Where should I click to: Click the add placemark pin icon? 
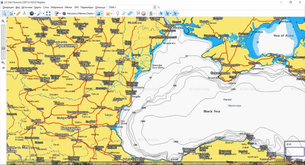click(118, 13)
